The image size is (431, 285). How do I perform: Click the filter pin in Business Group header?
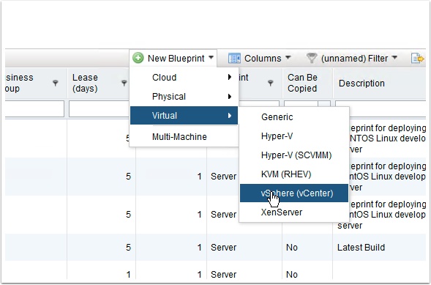click(x=56, y=83)
